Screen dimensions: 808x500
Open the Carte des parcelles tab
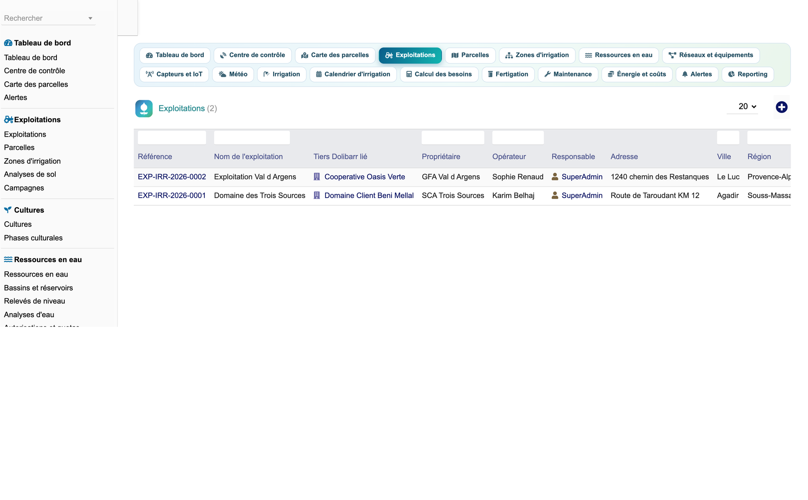pos(335,55)
